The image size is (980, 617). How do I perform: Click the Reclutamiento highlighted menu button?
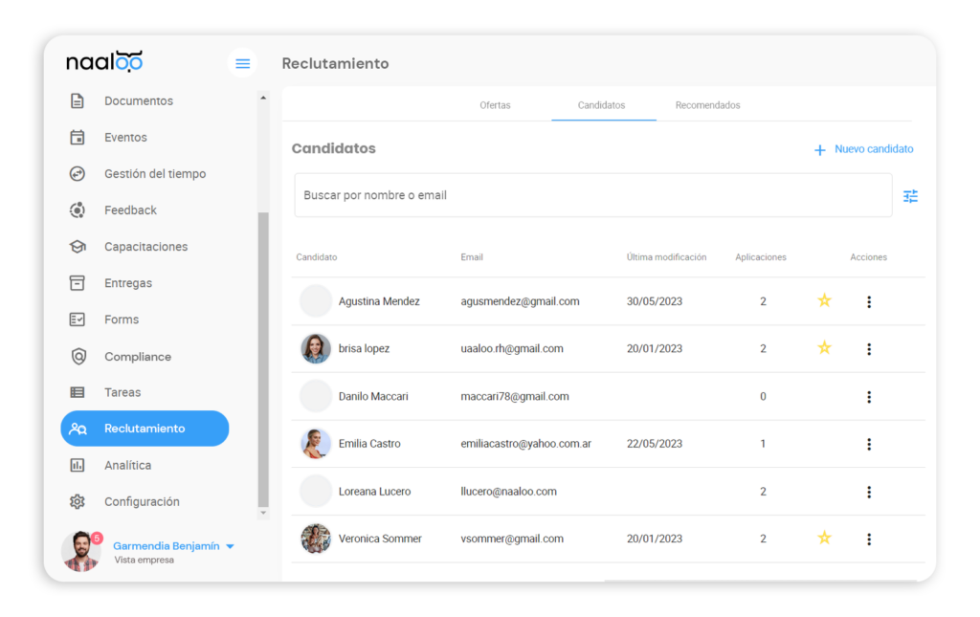pos(145,429)
